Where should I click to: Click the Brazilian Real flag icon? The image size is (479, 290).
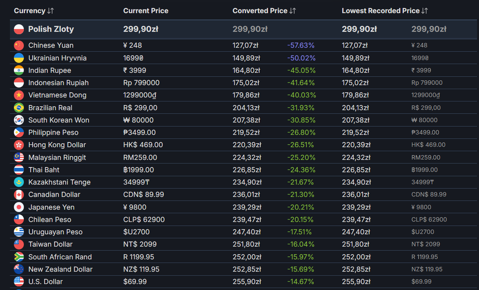click(x=19, y=108)
